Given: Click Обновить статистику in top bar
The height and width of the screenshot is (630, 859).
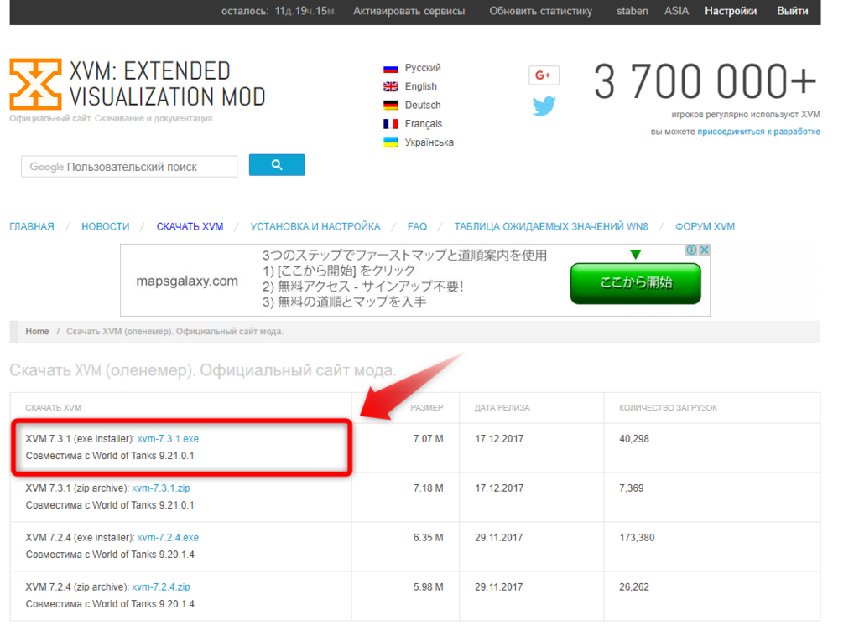Looking at the screenshot, I should (x=541, y=11).
